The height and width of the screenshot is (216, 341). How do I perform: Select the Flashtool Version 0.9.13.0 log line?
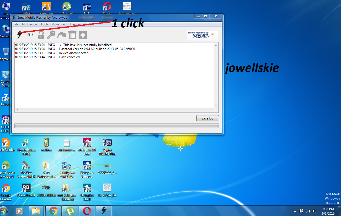click(75, 49)
